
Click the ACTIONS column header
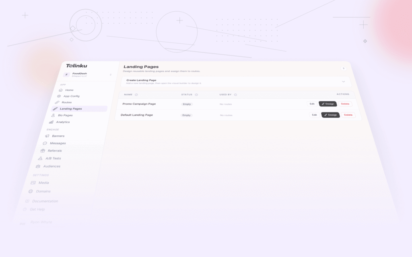[x=343, y=94]
